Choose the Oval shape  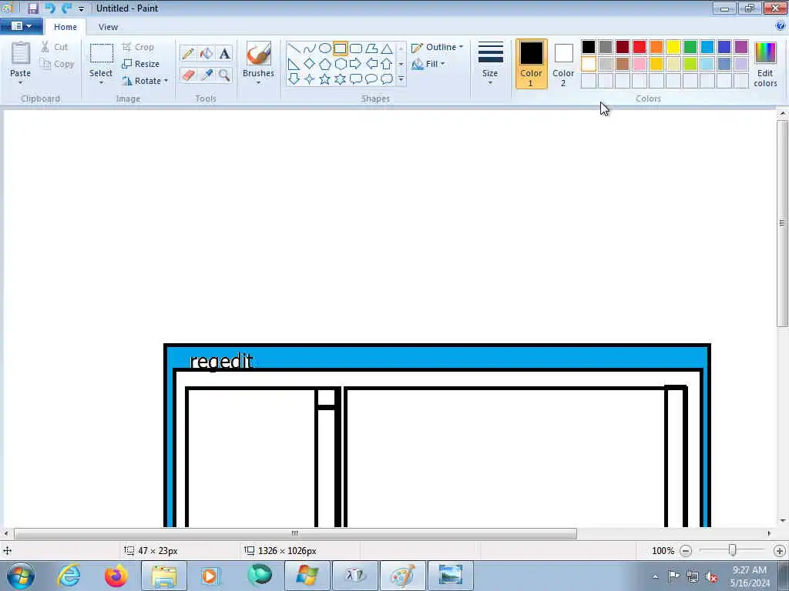click(x=325, y=48)
